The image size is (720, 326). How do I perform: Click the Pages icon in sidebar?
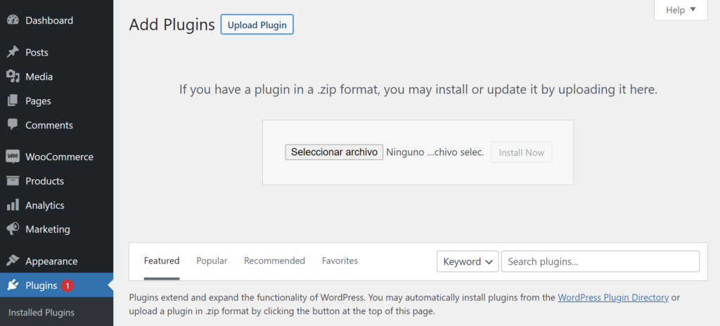[13, 101]
